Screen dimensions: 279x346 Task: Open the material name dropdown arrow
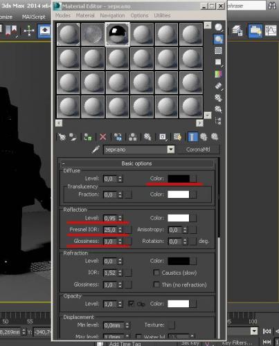(171, 149)
